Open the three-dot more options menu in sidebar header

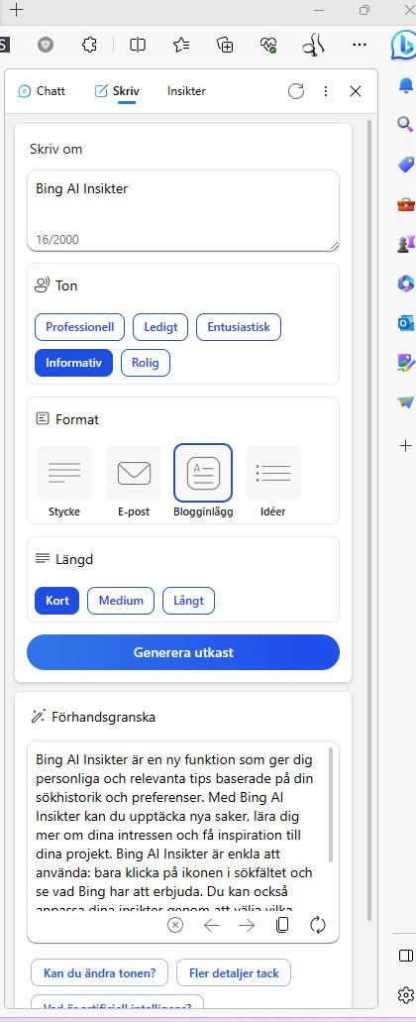326,91
